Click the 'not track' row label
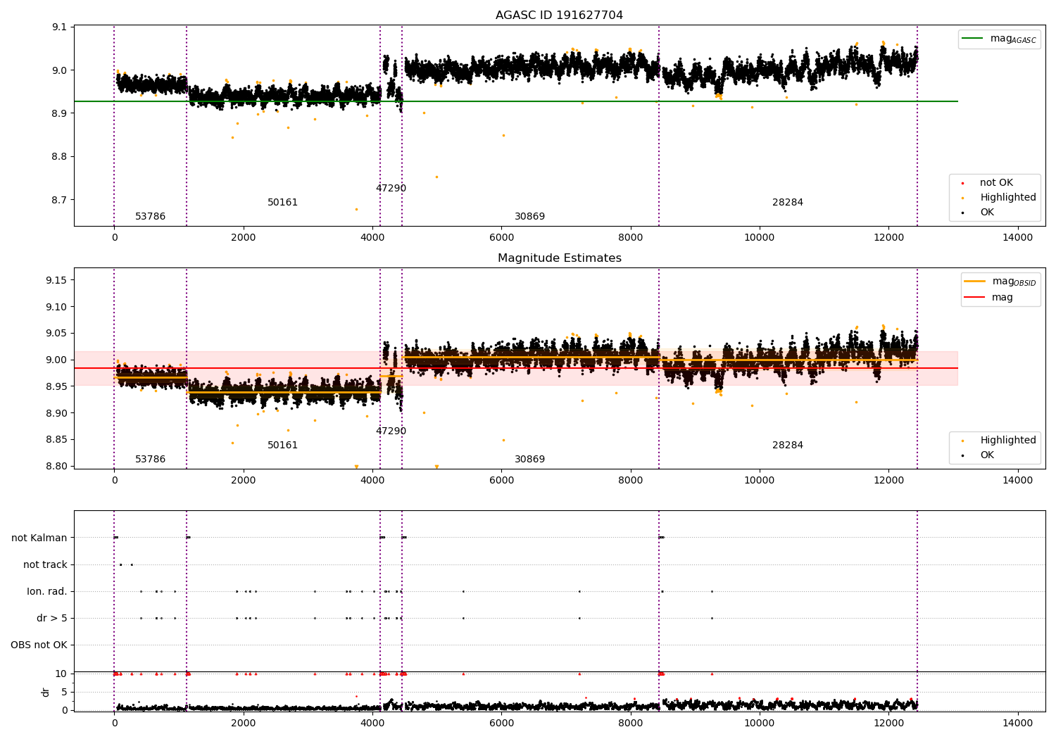Image resolution: width=1056 pixels, height=739 pixels. click(x=45, y=565)
